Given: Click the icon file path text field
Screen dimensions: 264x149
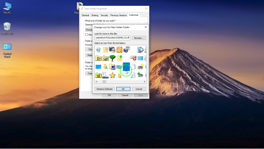Looking at the screenshot, I should pyautogui.click(x=112, y=38).
